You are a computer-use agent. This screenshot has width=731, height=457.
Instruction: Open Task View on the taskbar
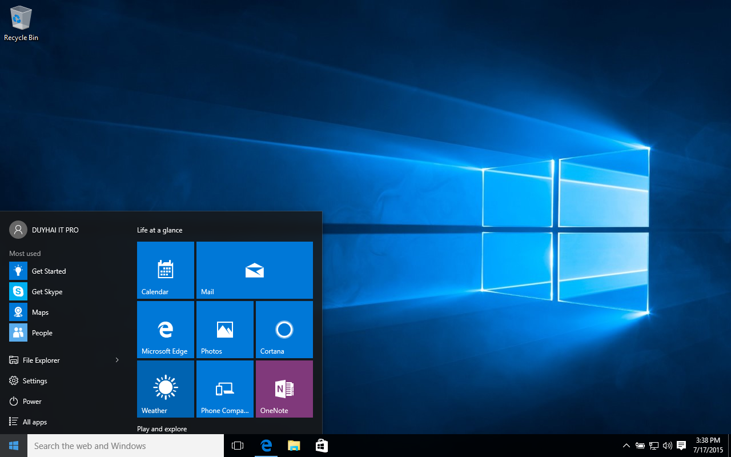[238, 446]
